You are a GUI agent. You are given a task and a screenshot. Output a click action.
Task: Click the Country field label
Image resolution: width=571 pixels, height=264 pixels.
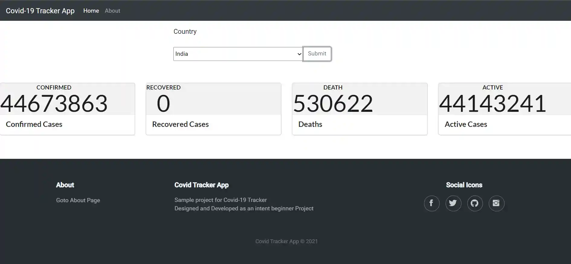(x=185, y=32)
